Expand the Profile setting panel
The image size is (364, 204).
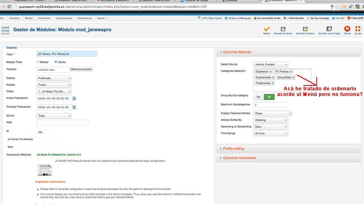click(288, 149)
